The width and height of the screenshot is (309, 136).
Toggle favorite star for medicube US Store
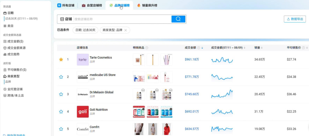pyautogui.click(x=61, y=77)
